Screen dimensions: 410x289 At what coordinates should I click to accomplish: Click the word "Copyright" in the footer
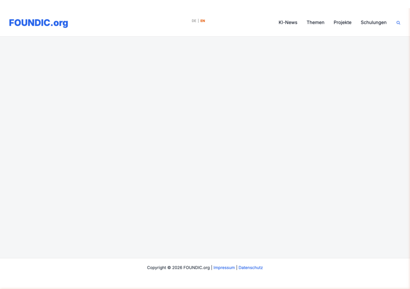156,268
